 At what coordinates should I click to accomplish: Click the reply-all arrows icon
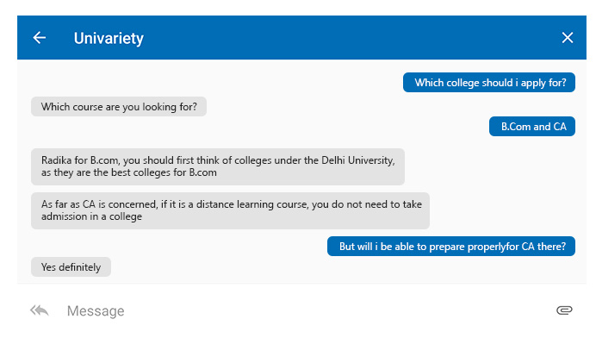pyautogui.click(x=40, y=310)
